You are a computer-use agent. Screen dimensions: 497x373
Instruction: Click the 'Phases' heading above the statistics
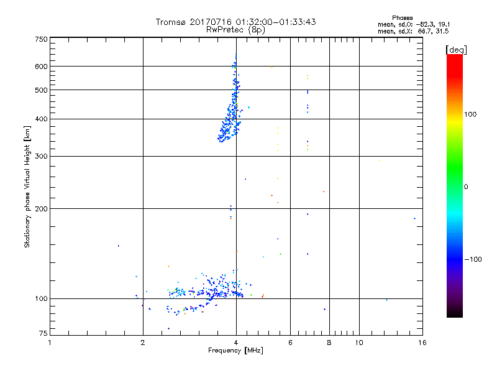[402, 18]
